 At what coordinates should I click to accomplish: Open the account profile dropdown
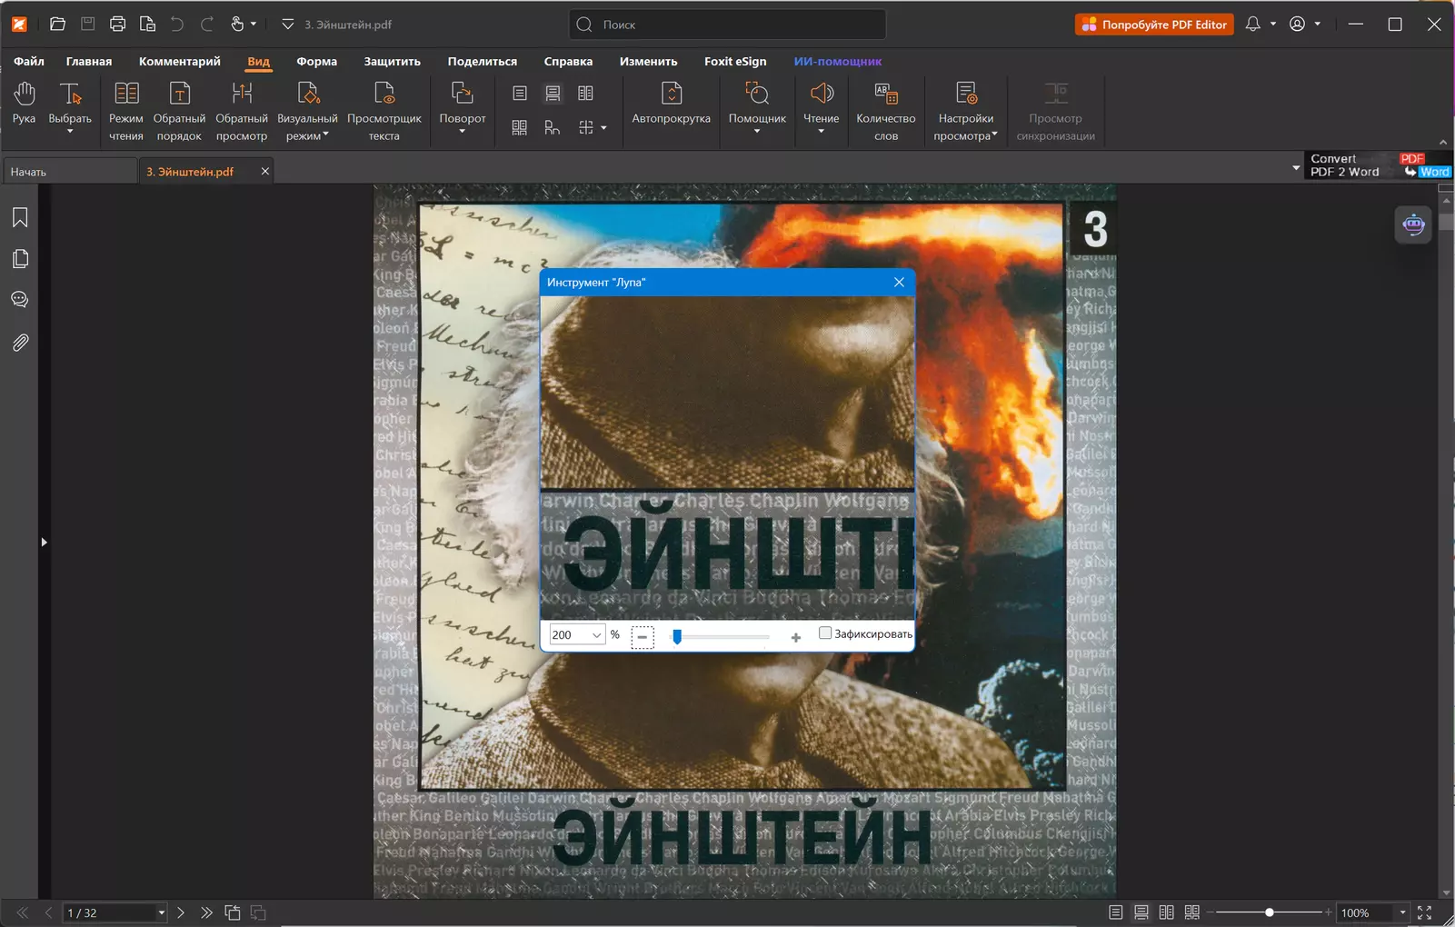1318,25
